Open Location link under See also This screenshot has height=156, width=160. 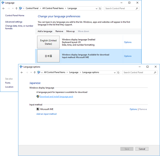click(9, 87)
